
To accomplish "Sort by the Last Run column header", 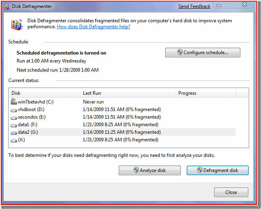I will coord(128,93).
